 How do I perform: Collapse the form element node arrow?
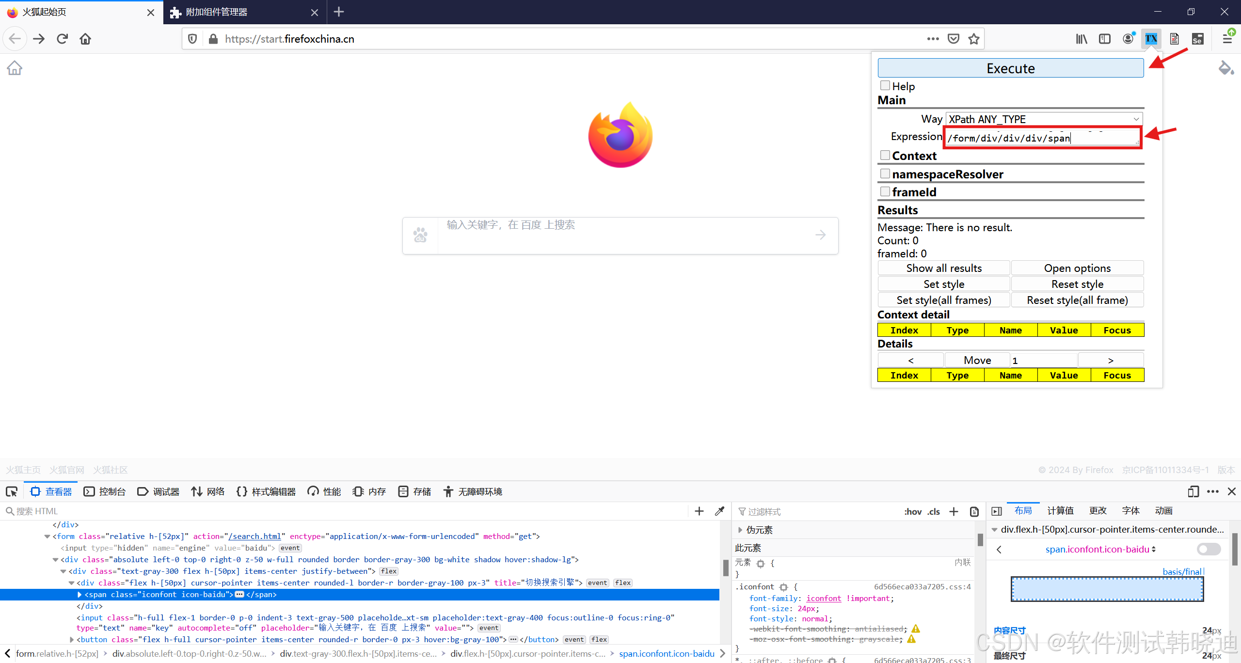pyautogui.click(x=47, y=537)
